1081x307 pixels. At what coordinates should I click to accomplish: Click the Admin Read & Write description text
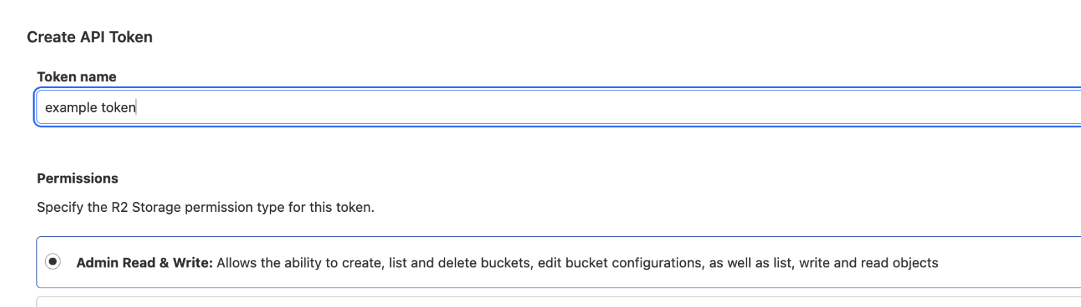577,263
